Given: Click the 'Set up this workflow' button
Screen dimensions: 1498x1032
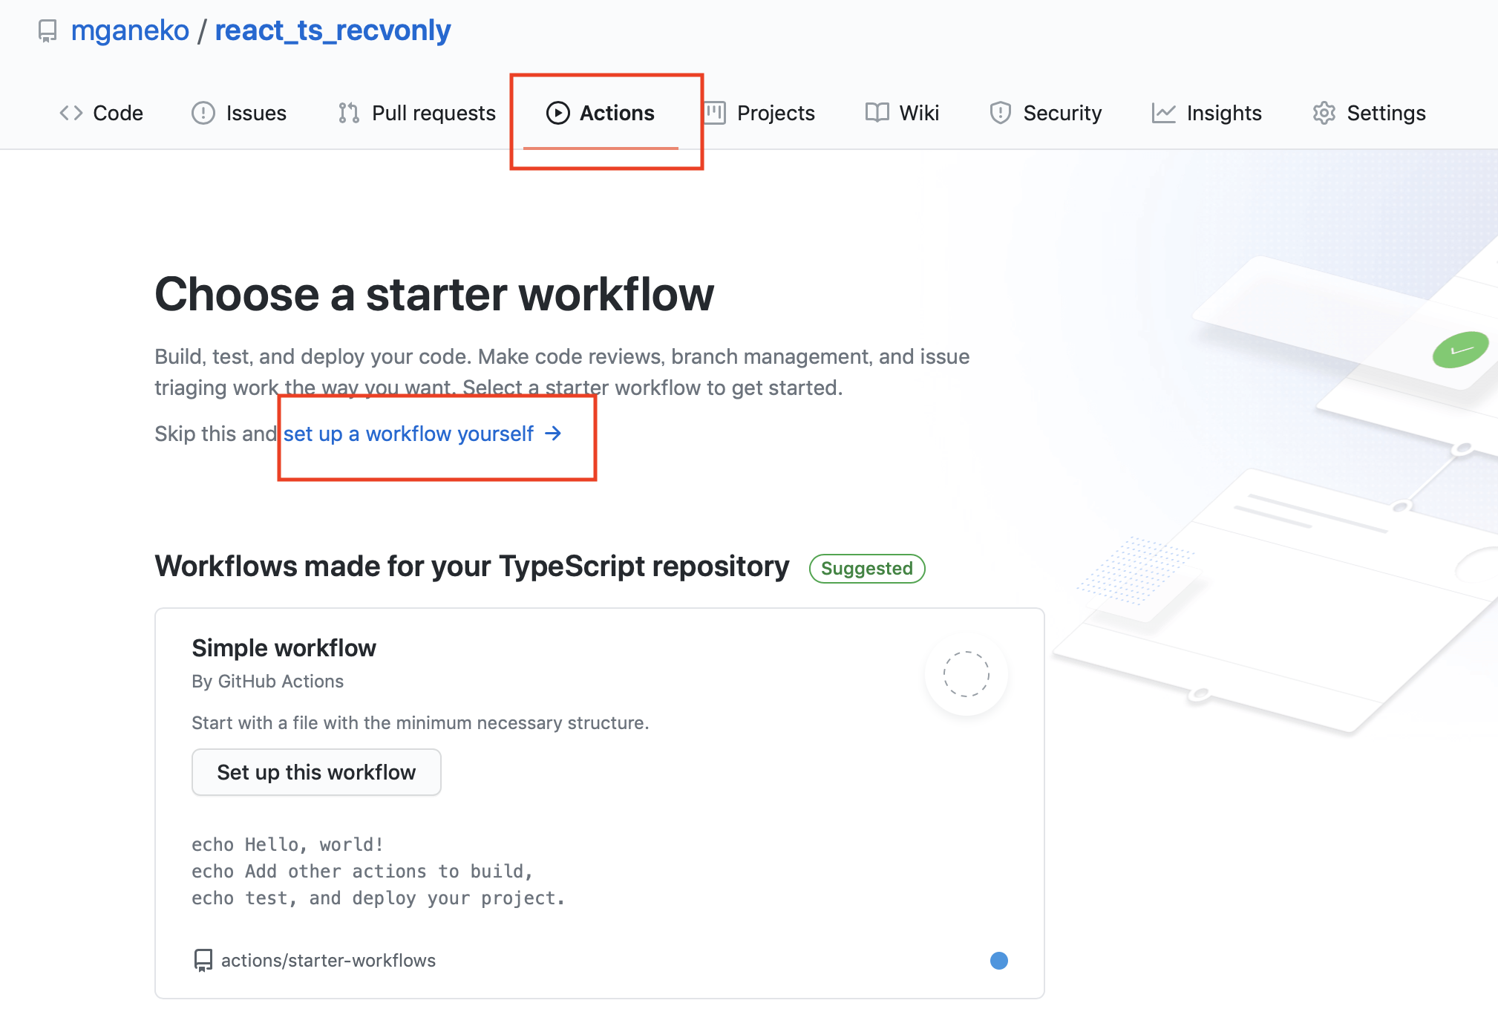Looking at the screenshot, I should pos(316,772).
